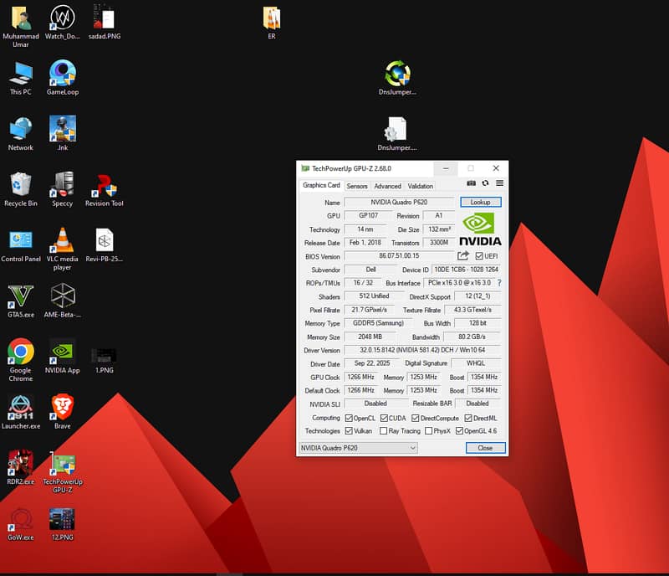The height and width of the screenshot is (576, 669).
Task: Switch to the Sensors tab
Action: (356, 186)
